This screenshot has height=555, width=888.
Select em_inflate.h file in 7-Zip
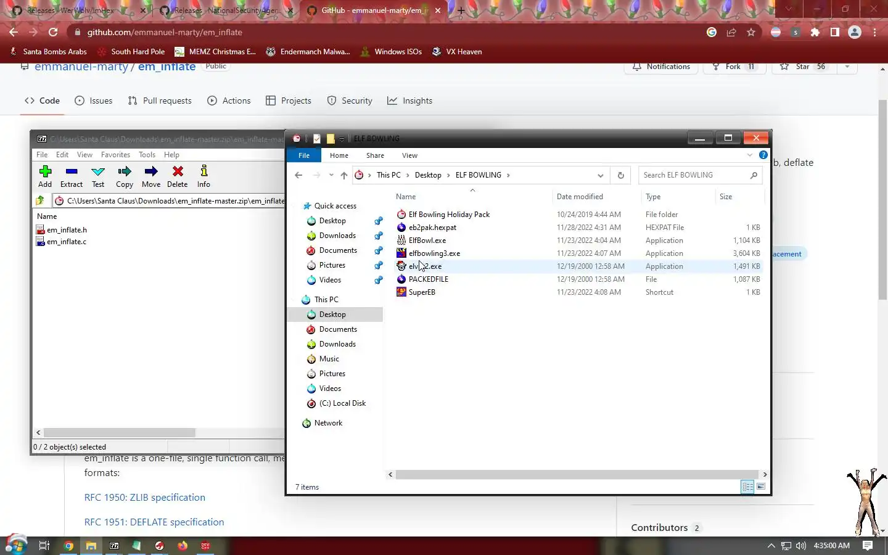(x=62, y=230)
